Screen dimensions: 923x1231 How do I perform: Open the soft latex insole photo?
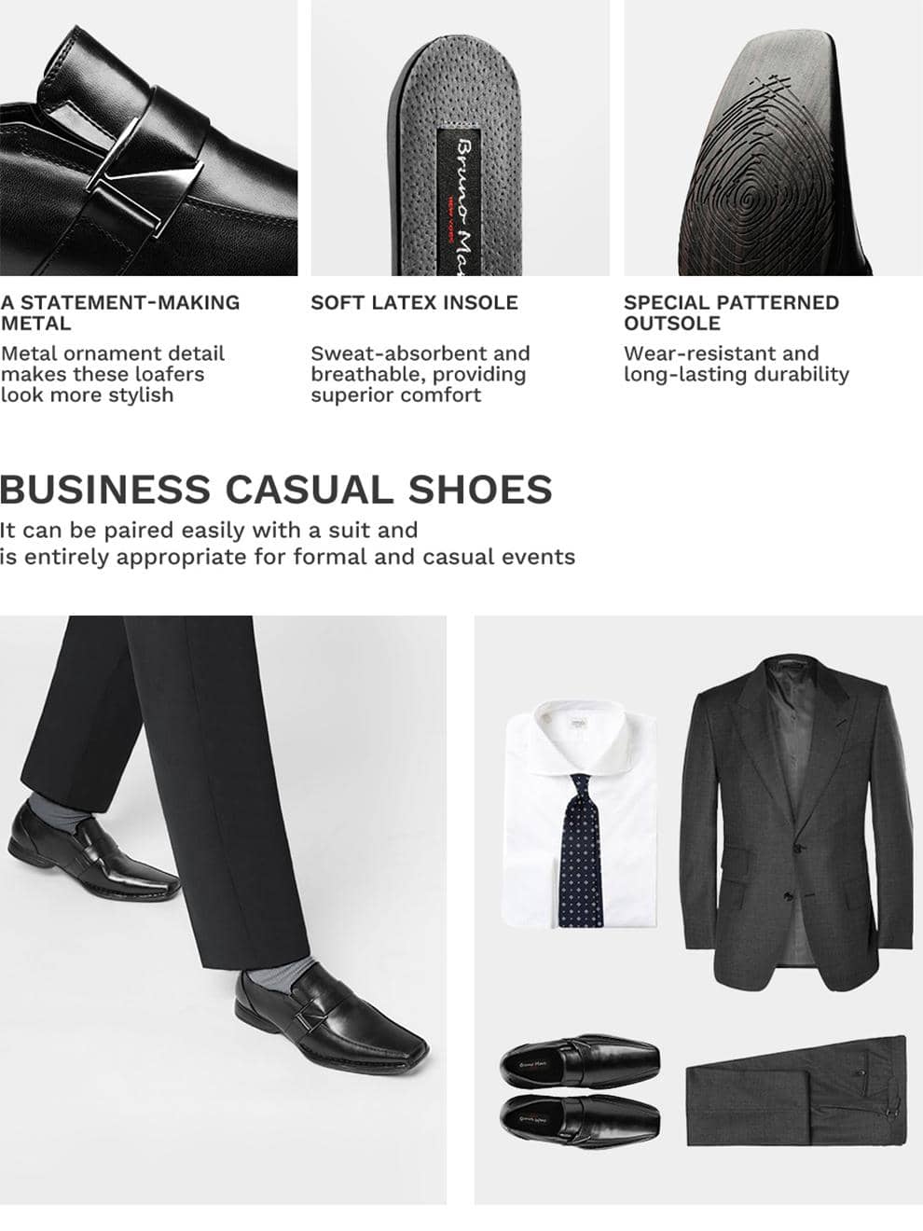pos(461,138)
